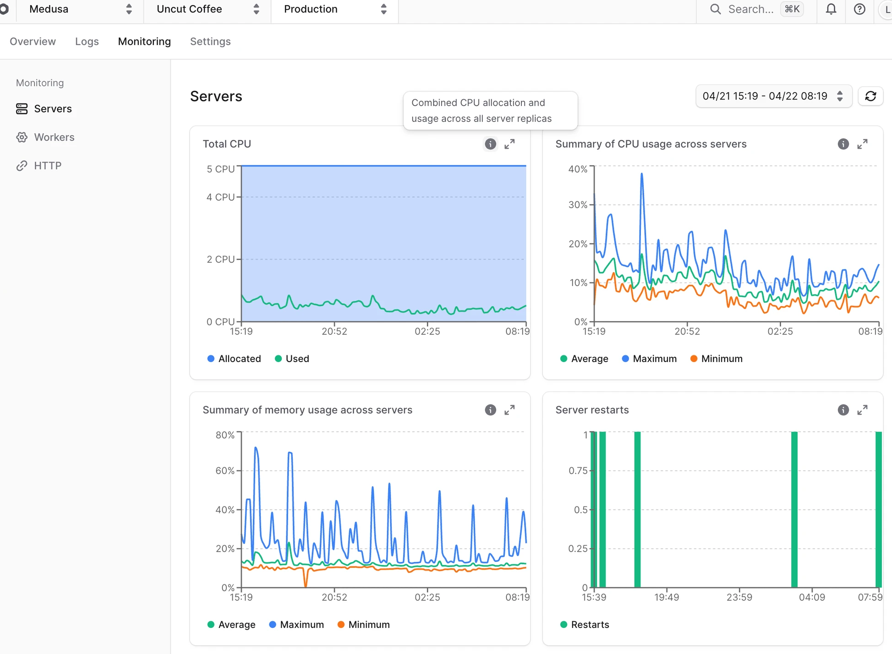The height and width of the screenshot is (654, 892).
Task: Click the Combined CPU allocation tooltip text
Action: pos(482,110)
